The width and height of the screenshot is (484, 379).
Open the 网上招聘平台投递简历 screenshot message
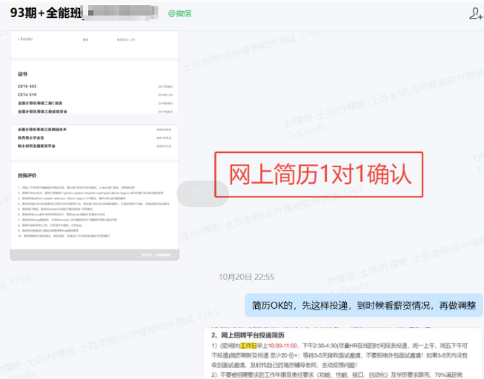coord(341,353)
